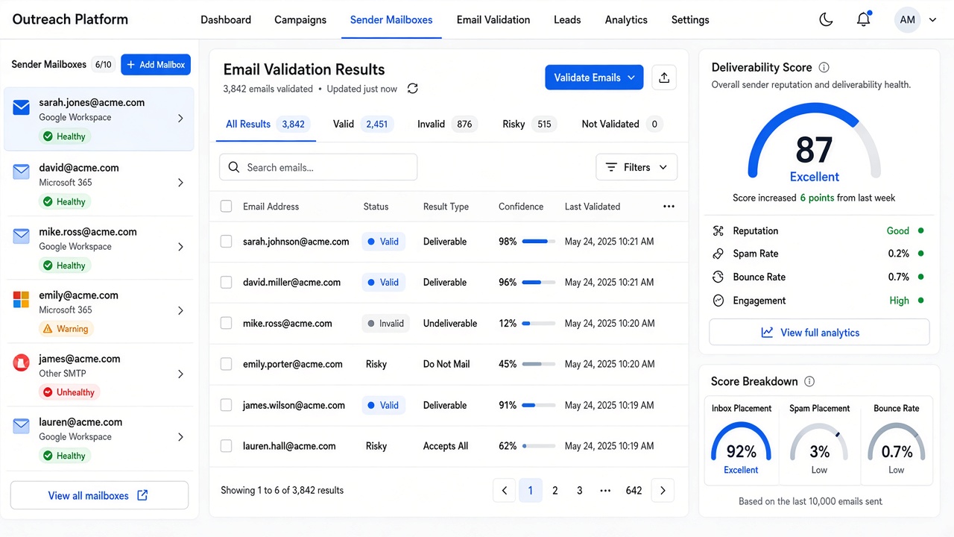Check the box for sarah.johnson@acme.com

227,242
